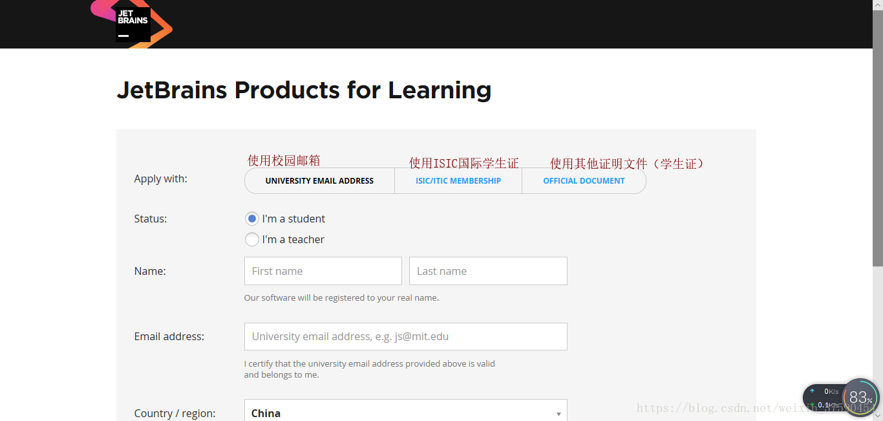Click the "Name:" label
This screenshot has height=421, width=883.
[150, 271]
